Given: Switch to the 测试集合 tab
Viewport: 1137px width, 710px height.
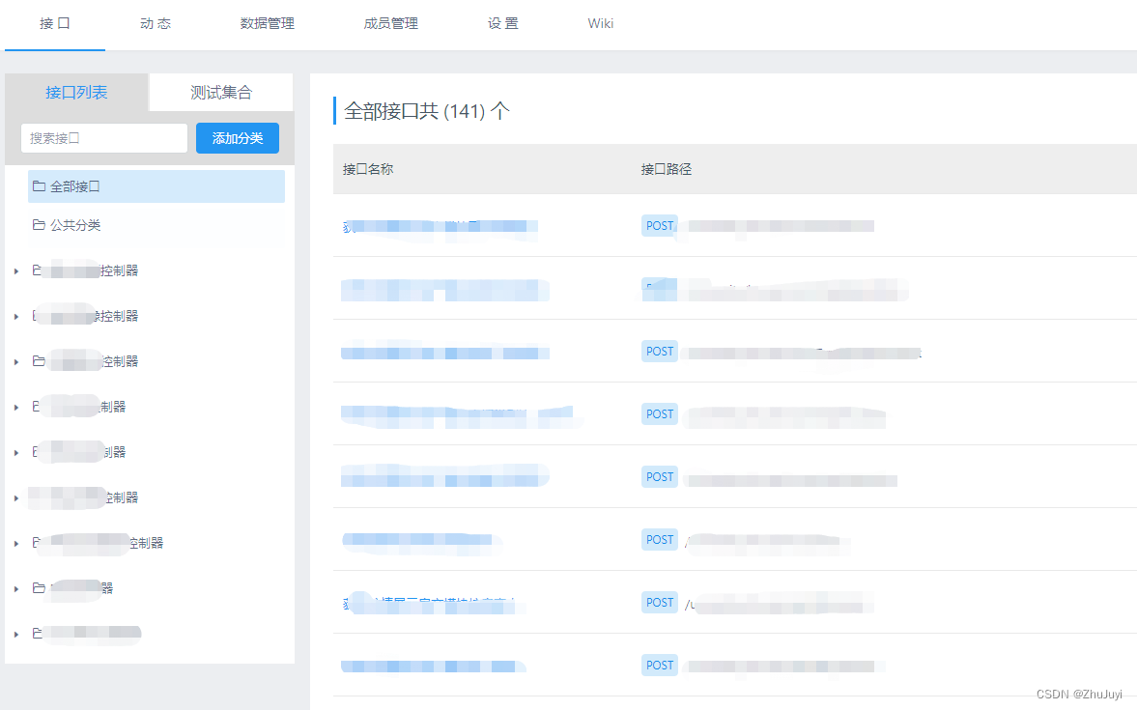Looking at the screenshot, I should tap(220, 92).
